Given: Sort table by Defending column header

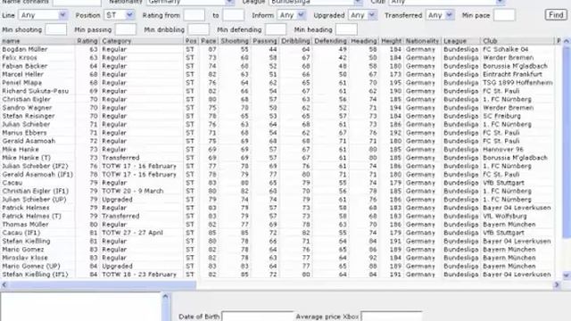Looking at the screenshot, I should (x=331, y=41).
